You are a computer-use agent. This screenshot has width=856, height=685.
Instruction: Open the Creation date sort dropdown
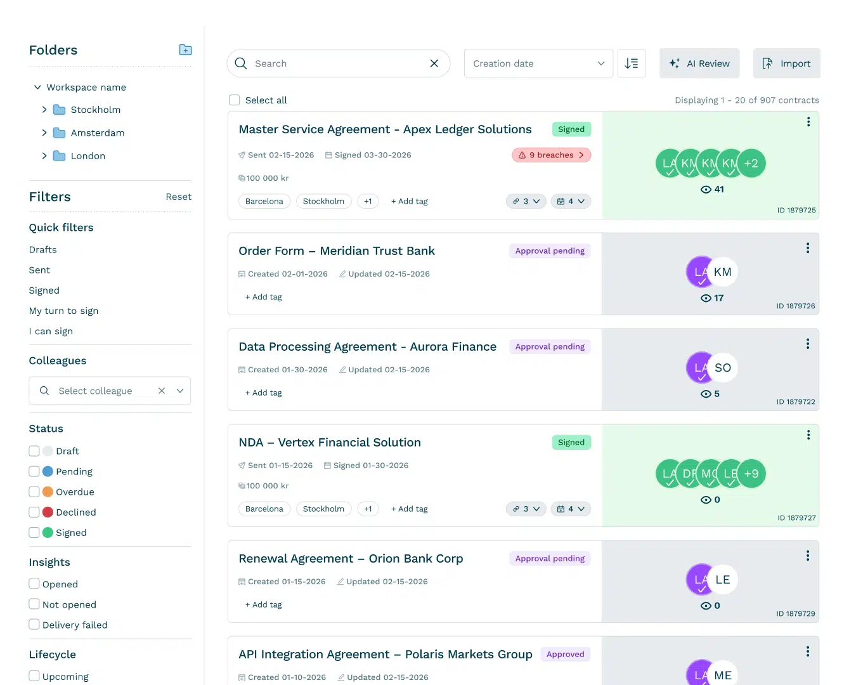[538, 63]
